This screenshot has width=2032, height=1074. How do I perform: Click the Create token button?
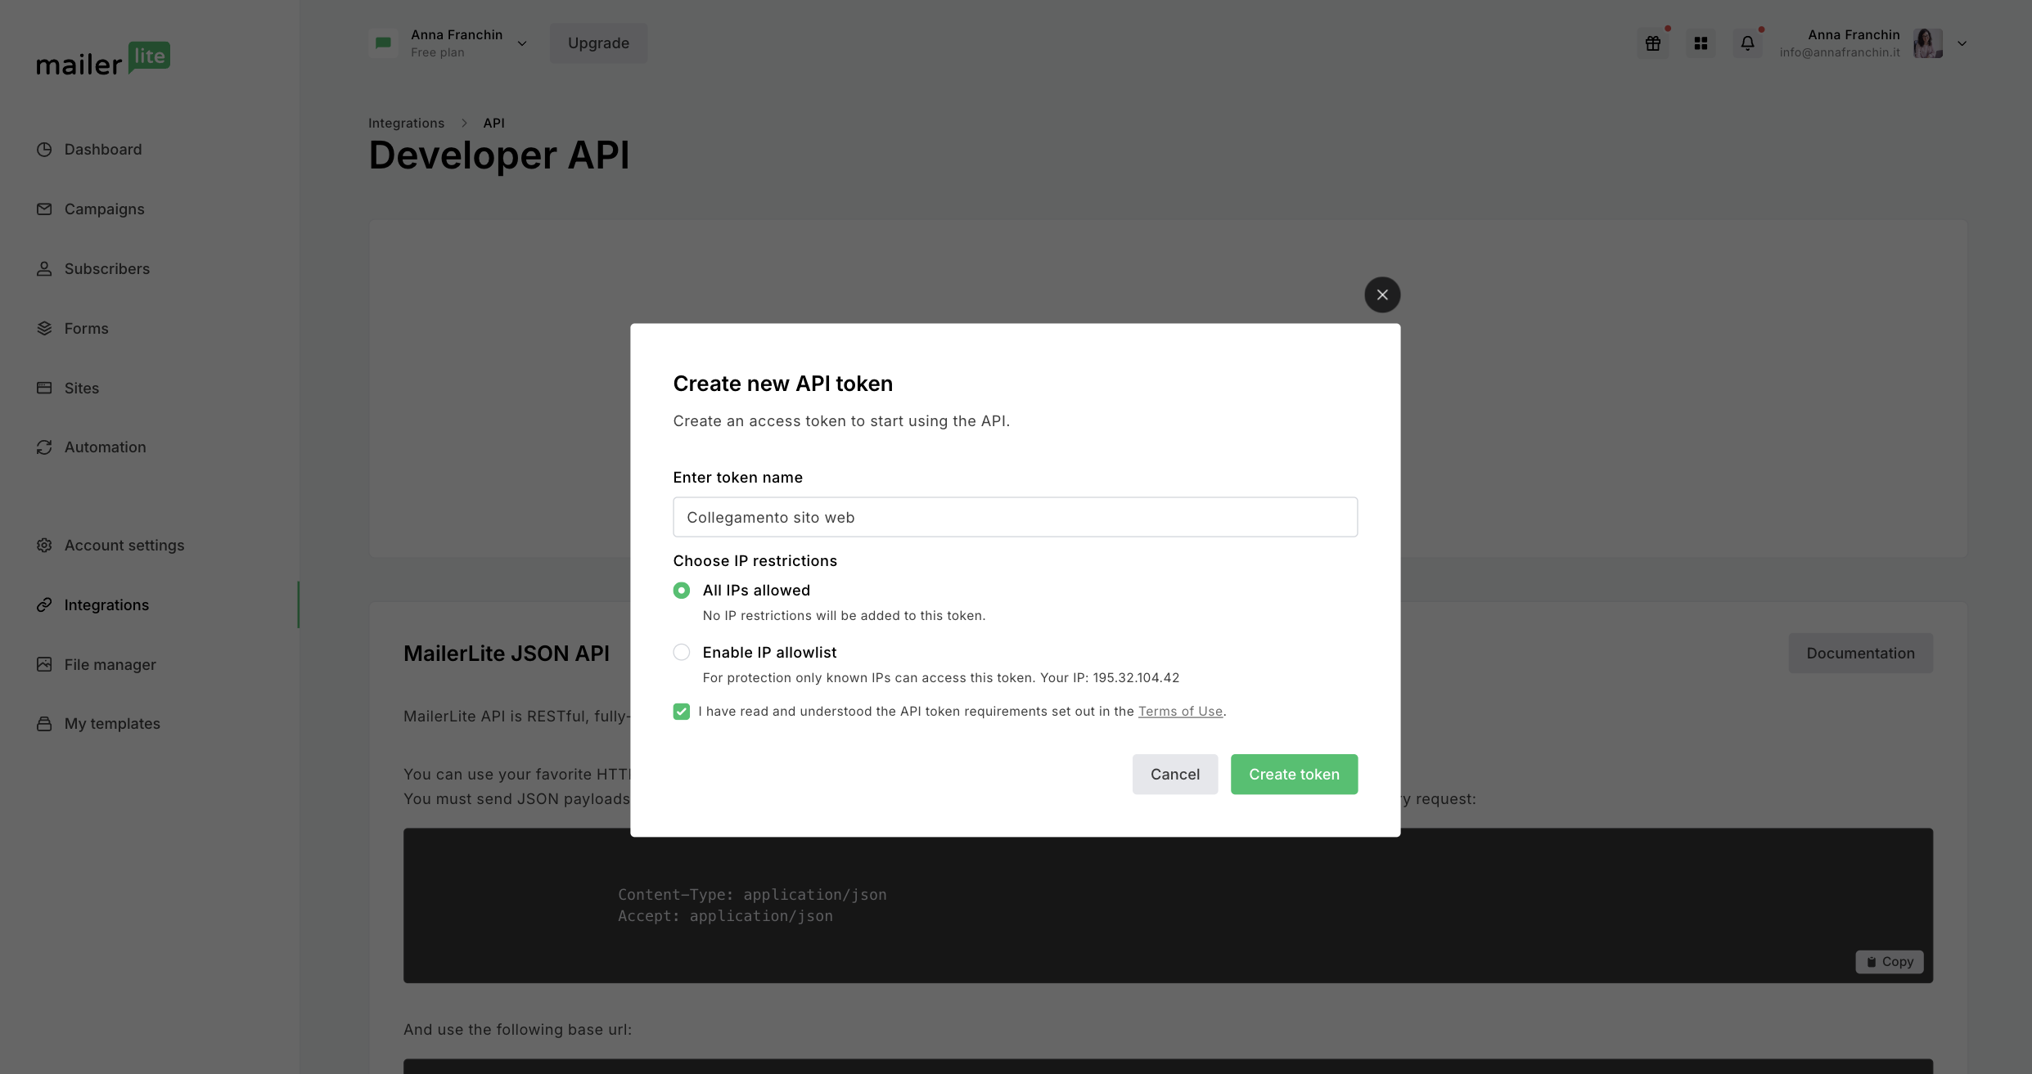1294,774
